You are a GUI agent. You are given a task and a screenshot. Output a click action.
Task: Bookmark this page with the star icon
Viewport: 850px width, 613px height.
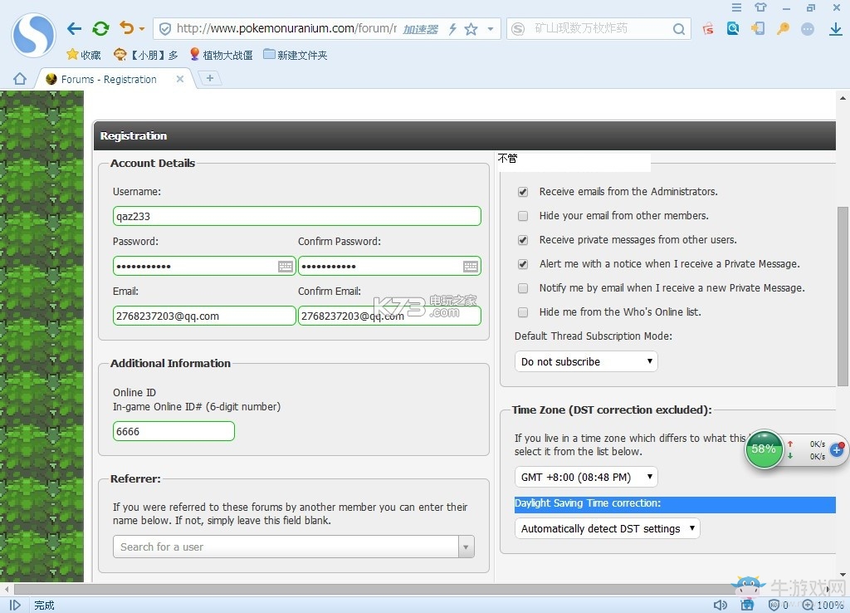(x=471, y=29)
